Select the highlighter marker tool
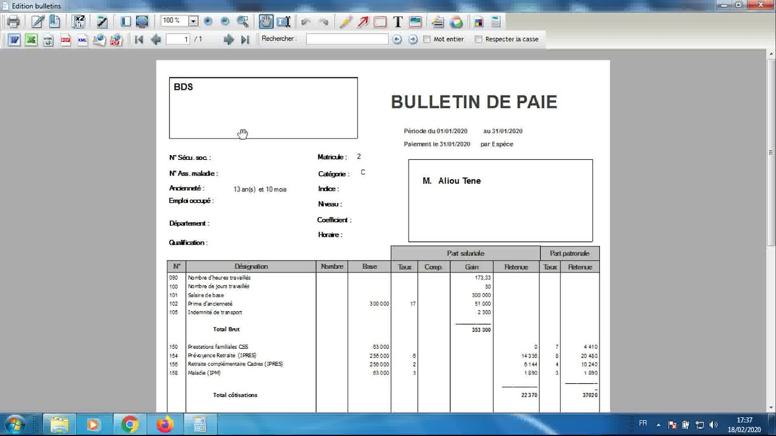The width and height of the screenshot is (776, 436). 346,22
